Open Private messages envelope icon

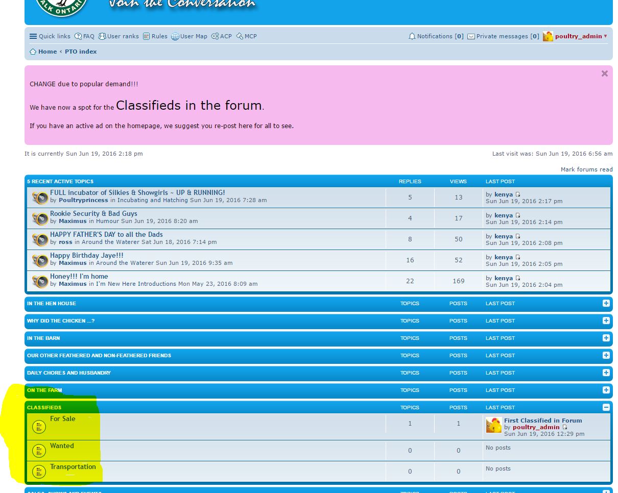(x=471, y=36)
